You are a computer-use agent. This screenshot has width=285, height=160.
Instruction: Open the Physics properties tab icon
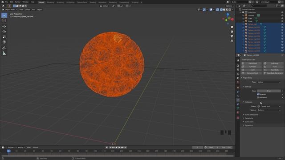238,100
